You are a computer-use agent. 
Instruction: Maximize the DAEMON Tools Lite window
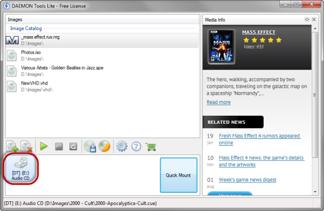(x=297, y=4)
